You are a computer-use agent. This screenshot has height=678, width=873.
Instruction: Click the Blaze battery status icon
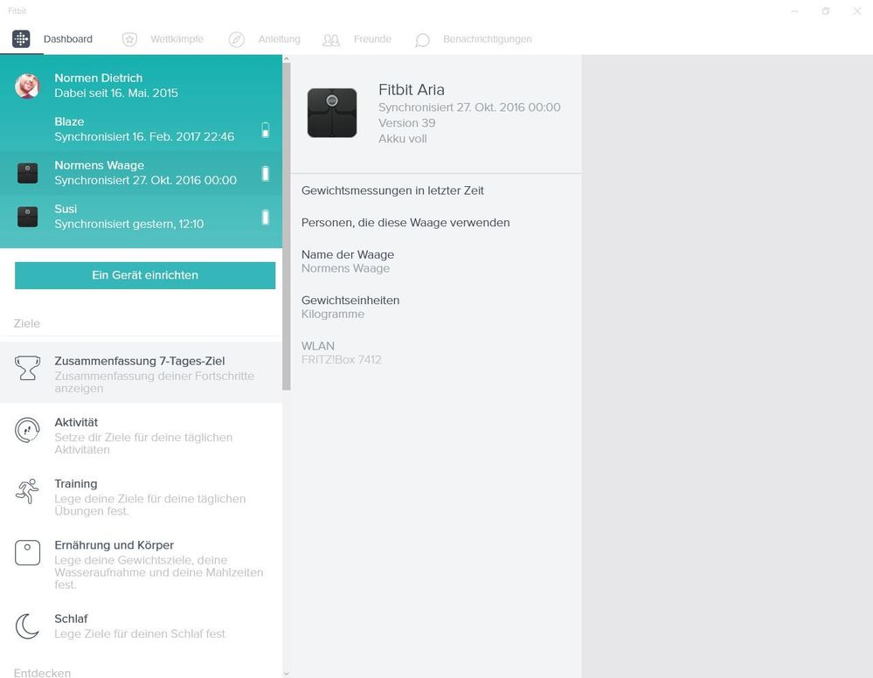[266, 129]
